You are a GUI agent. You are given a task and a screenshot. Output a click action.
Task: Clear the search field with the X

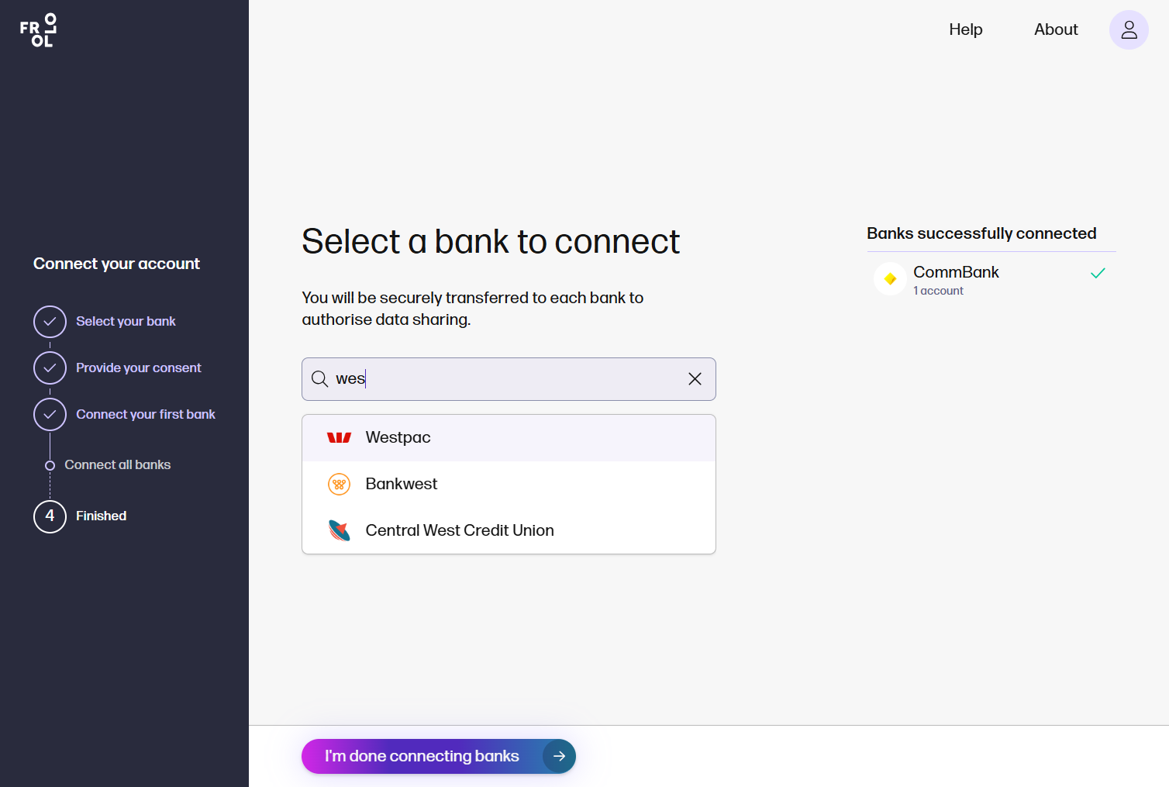[695, 379]
